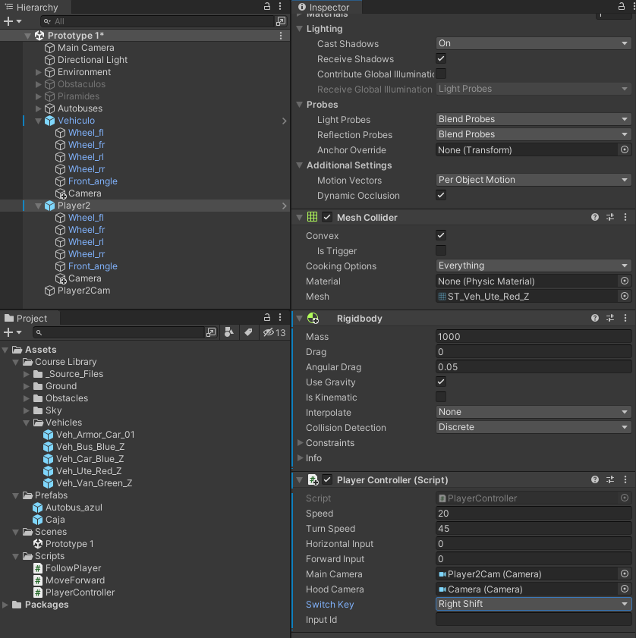Open Reflection Probes dropdown
Viewport: 636px width, 638px height.
pyautogui.click(x=534, y=134)
